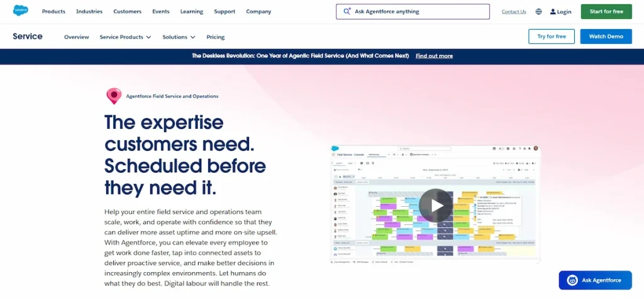This screenshot has height=298, width=644.
Task: Open the Events menu
Action: click(160, 11)
